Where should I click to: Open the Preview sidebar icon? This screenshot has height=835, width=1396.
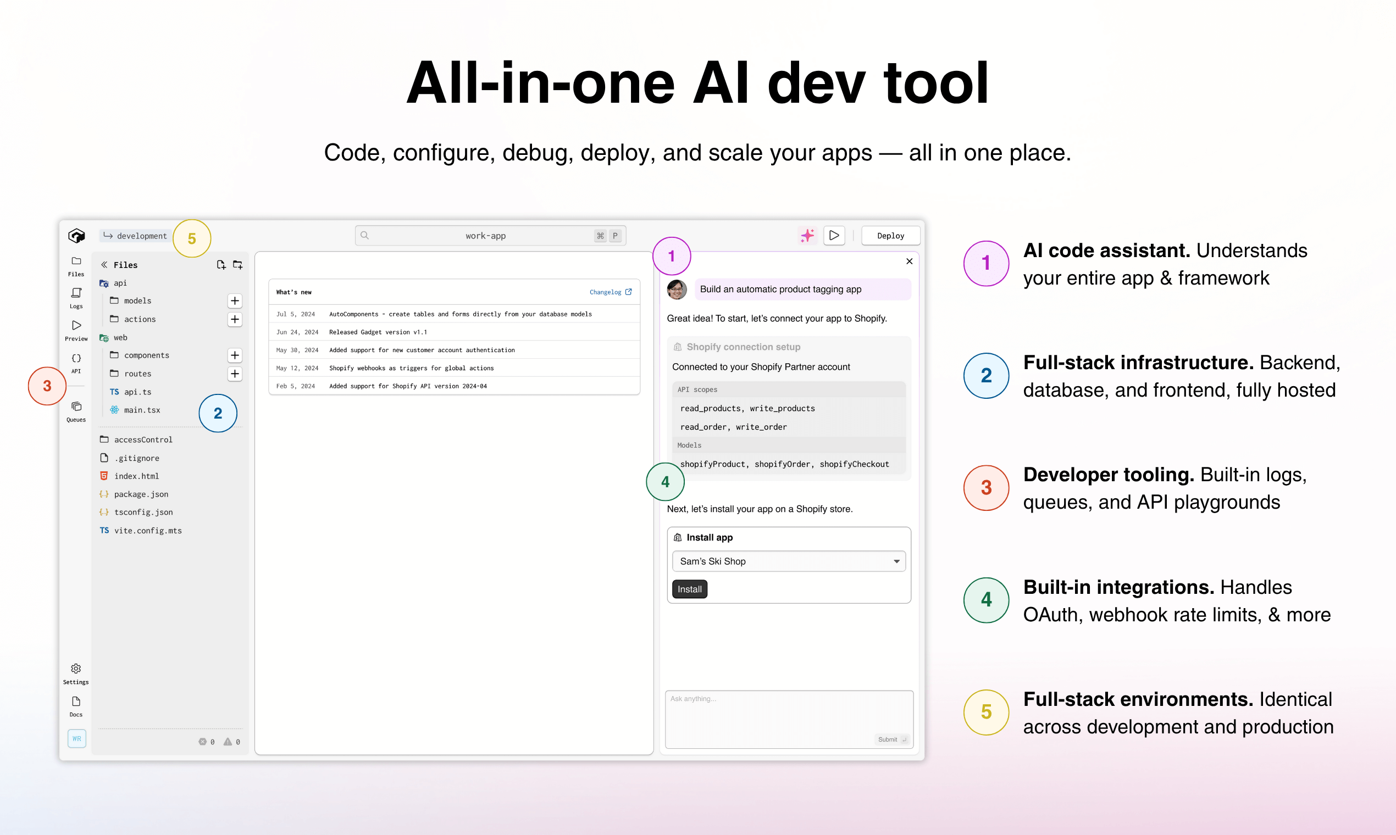[x=76, y=329]
